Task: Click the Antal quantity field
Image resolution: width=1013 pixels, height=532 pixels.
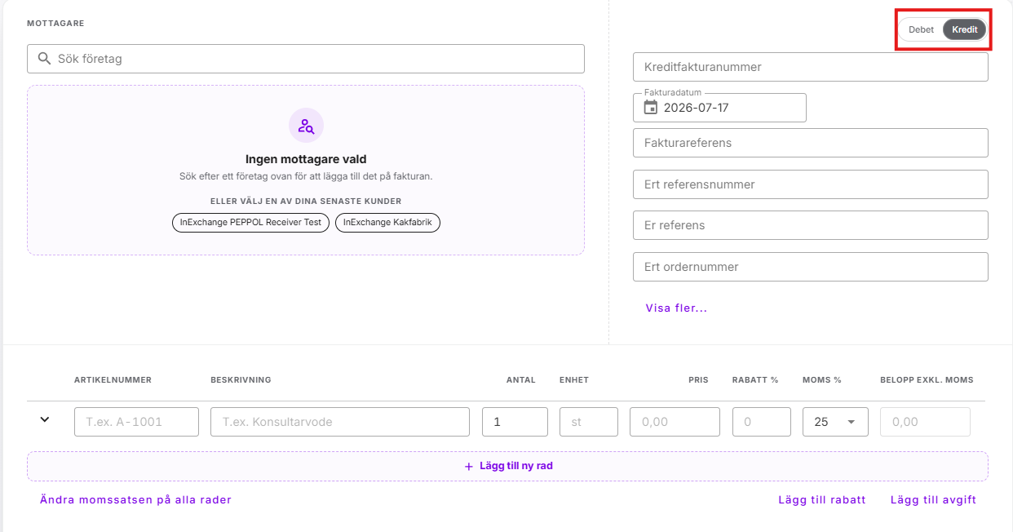Action: (515, 422)
